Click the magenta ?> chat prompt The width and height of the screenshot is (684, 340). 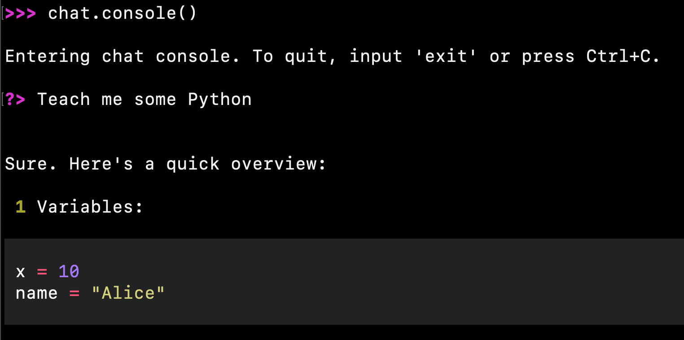15,99
